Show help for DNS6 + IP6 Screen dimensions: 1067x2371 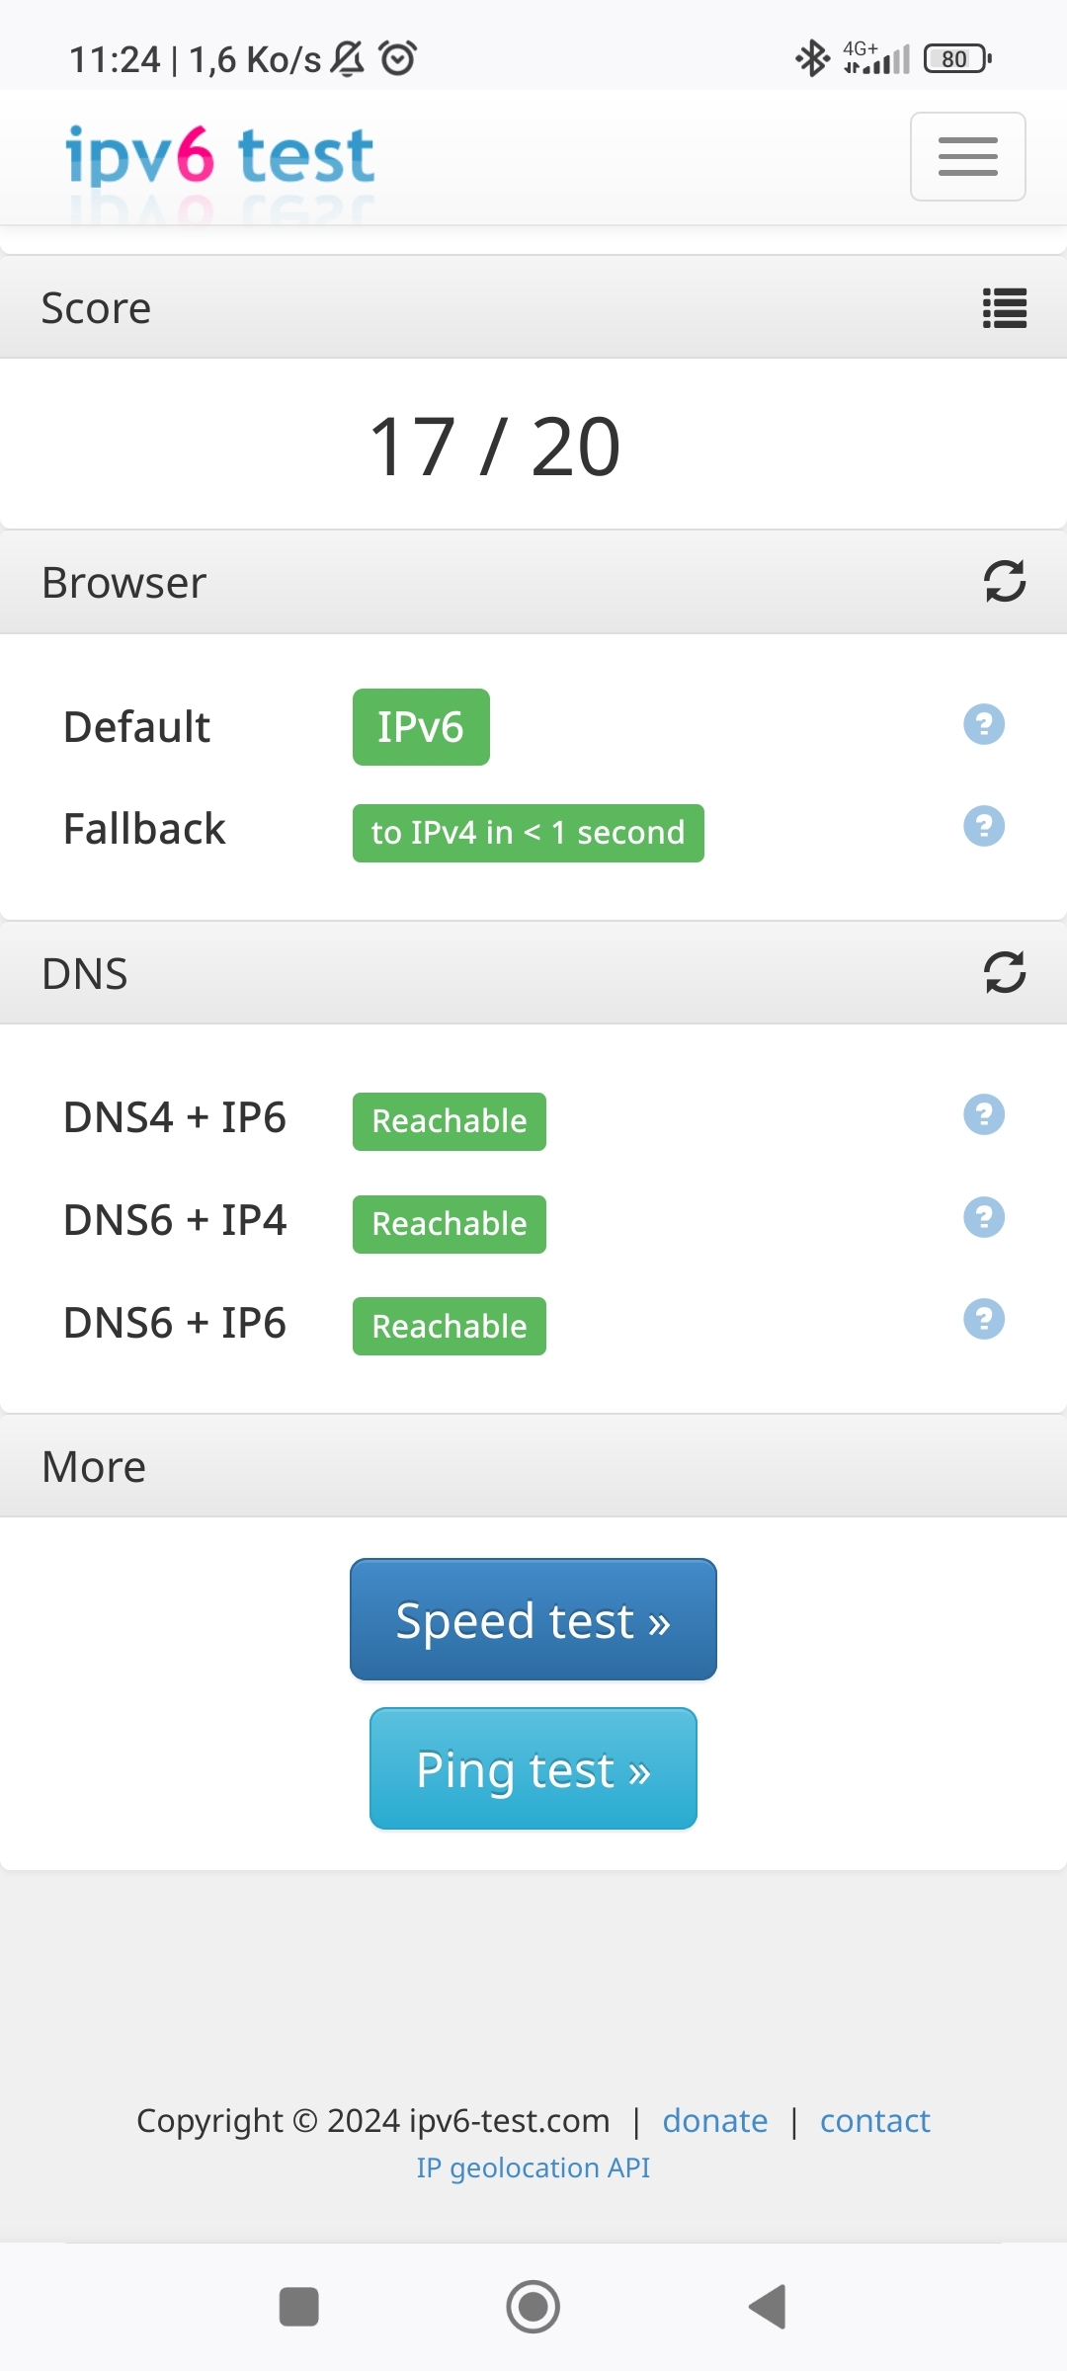[x=983, y=1320]
